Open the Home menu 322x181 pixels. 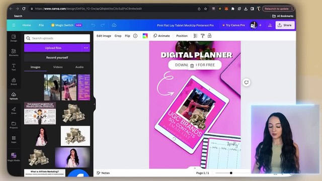point(27,25)
